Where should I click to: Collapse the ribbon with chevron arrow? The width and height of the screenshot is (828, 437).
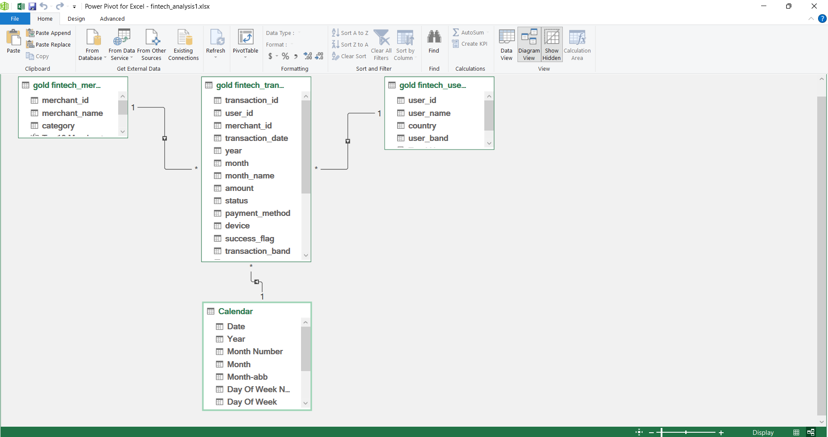click(811, 19)
